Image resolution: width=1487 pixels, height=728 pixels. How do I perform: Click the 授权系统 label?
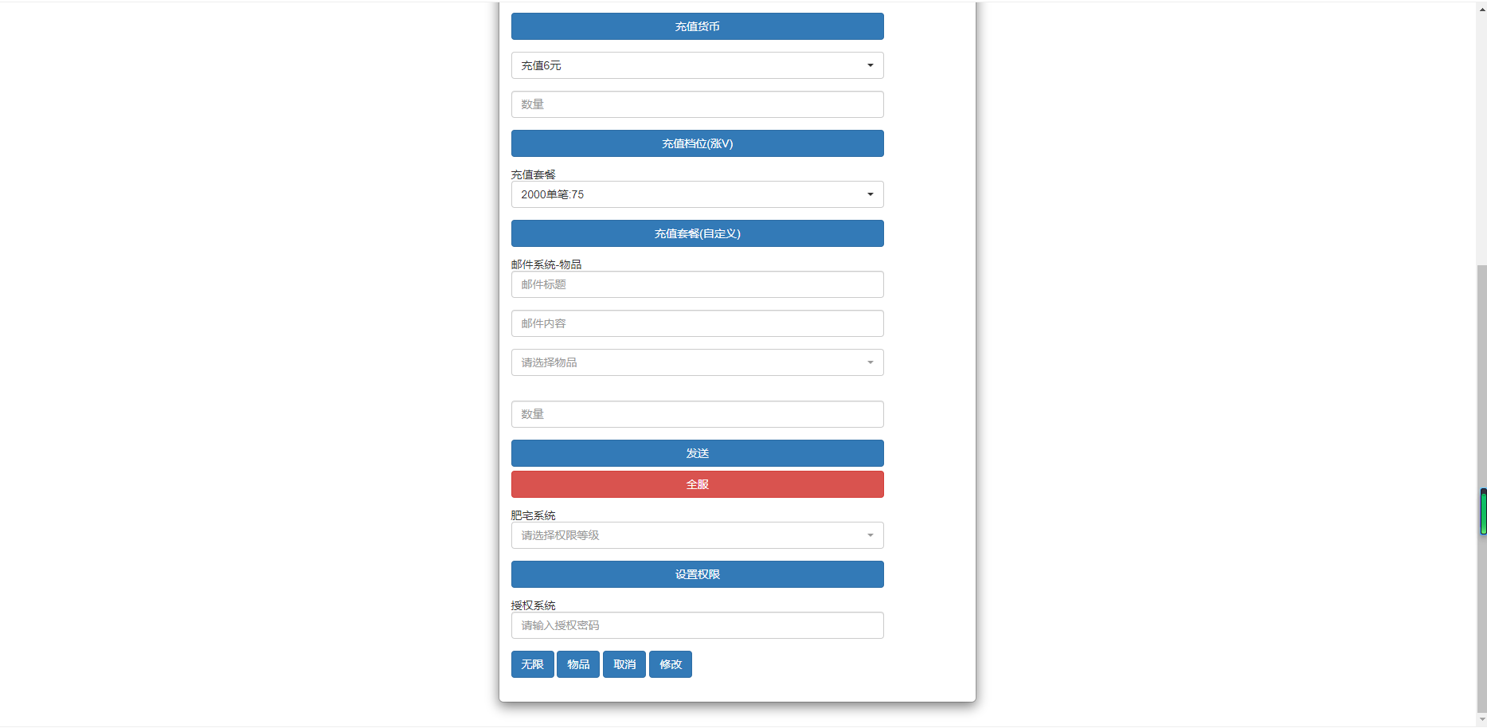[x=533, y=605]
